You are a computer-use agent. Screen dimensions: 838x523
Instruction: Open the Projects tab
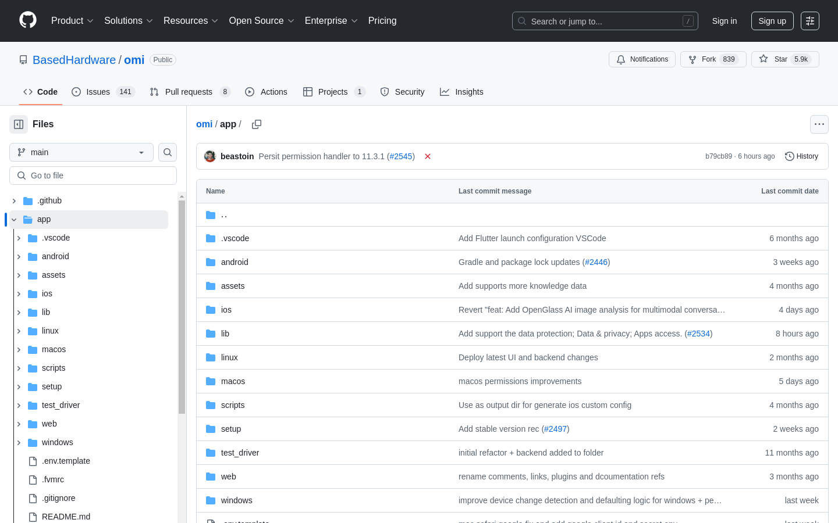334,92
